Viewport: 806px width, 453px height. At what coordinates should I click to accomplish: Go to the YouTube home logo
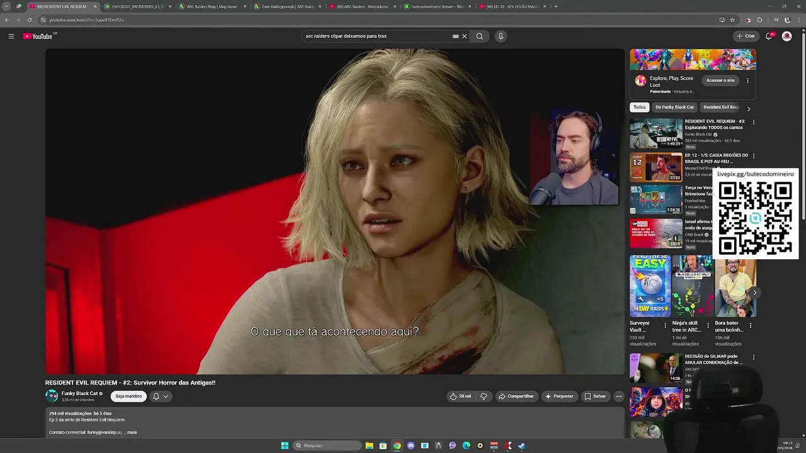38,36
